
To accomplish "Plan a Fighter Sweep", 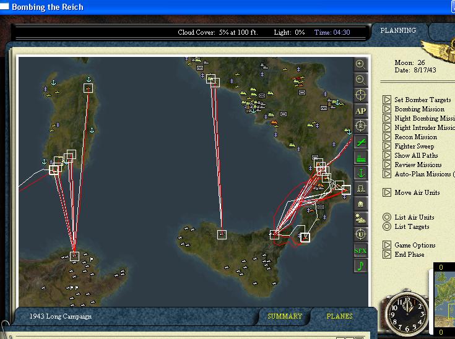I will tap(414, 146).
